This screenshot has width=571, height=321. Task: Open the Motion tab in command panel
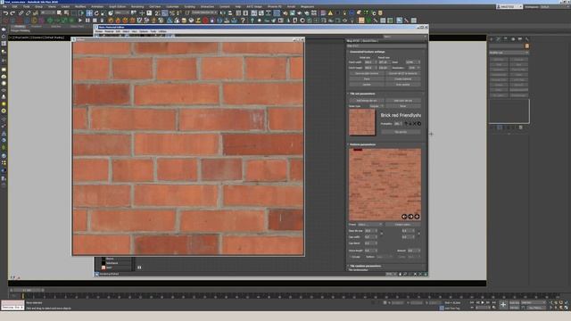coord(513,39)
